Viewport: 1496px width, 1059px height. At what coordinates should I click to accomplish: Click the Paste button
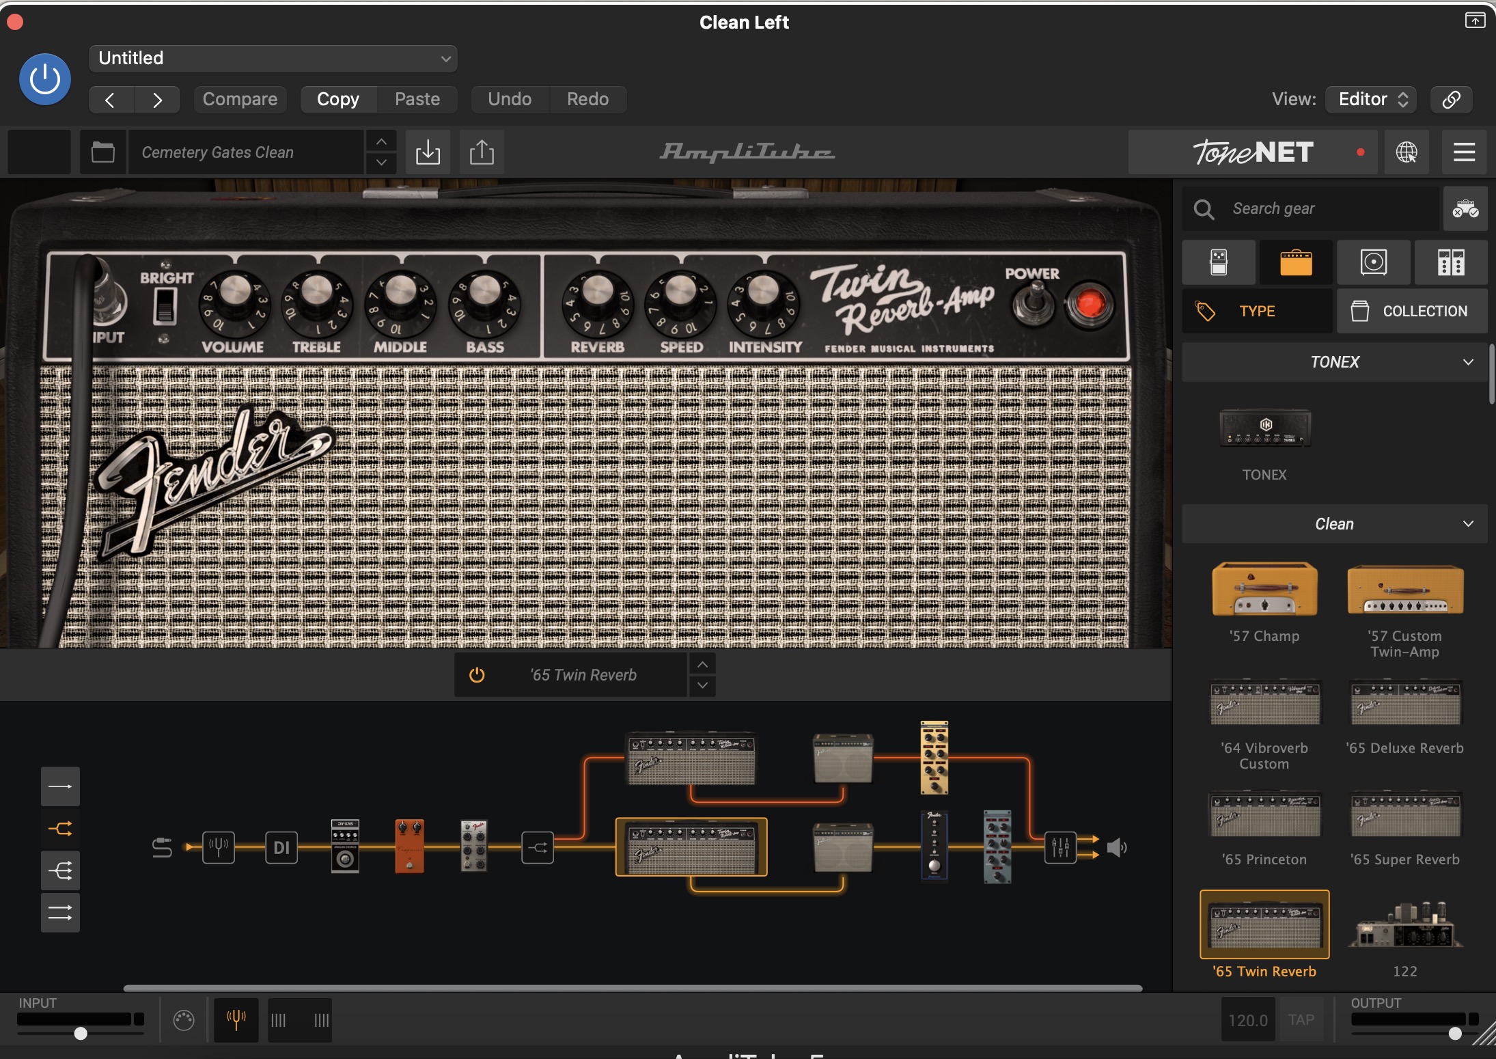[x=417, y=100]
